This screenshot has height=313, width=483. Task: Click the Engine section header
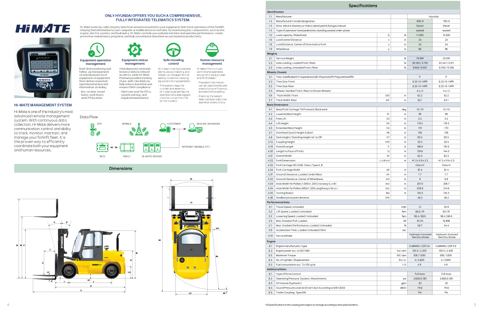[363, 241]
